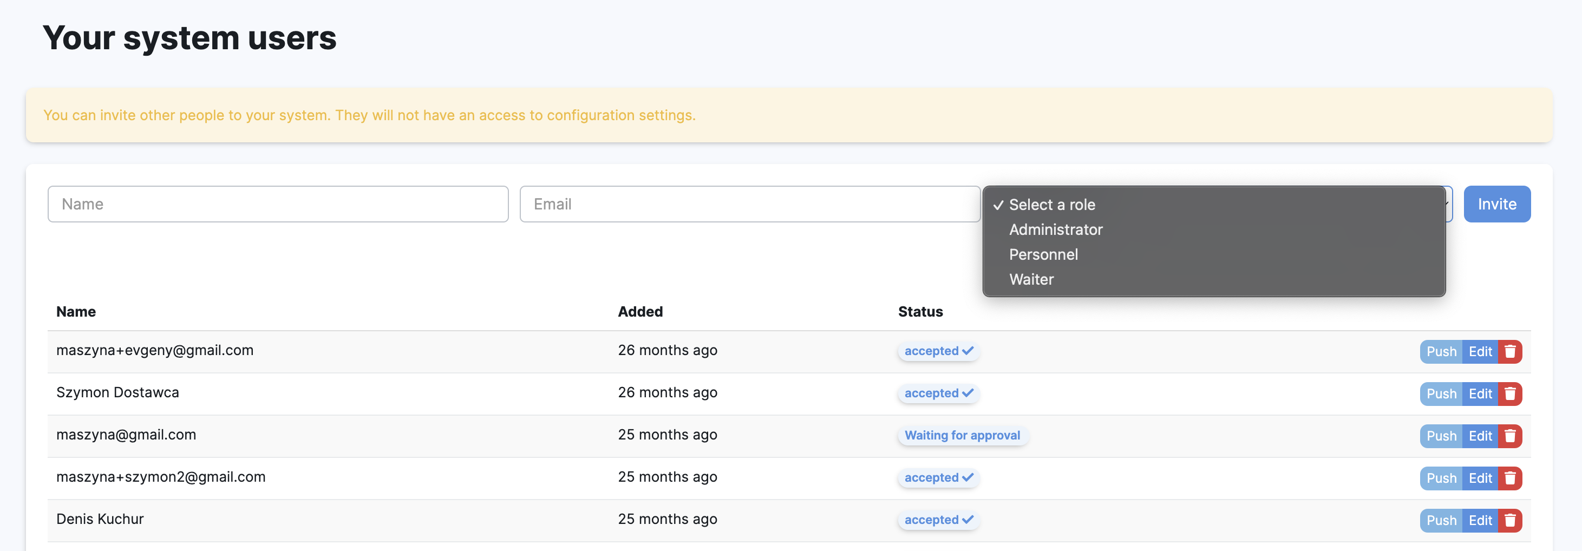Click the 'Waiting for approval' status badge
The width and height of the screenshot is (1582, 551).
(x=962, y=436)
